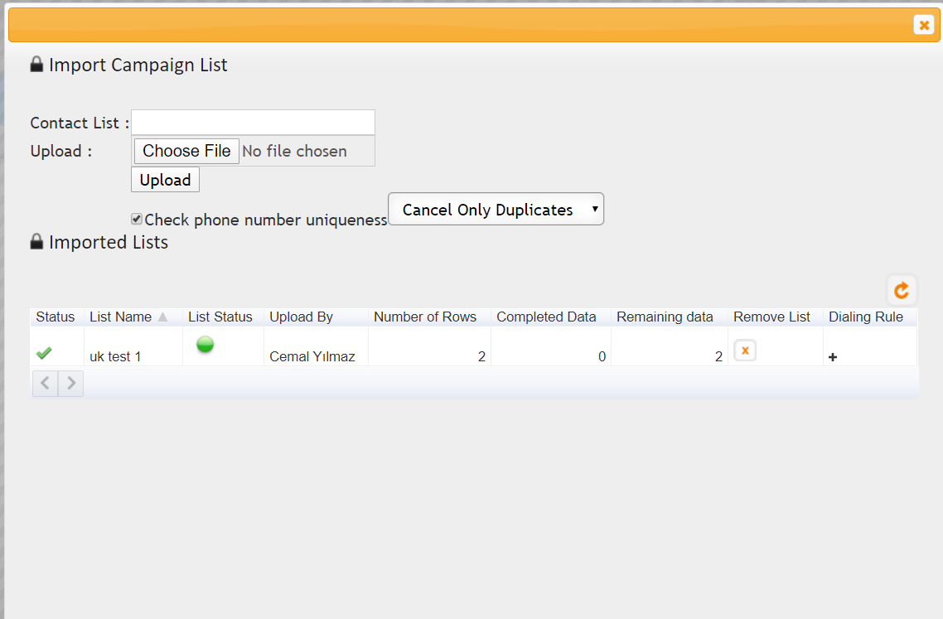Close the import dialog with the X
The image size is (943, 619).
(x=924, y=25)
